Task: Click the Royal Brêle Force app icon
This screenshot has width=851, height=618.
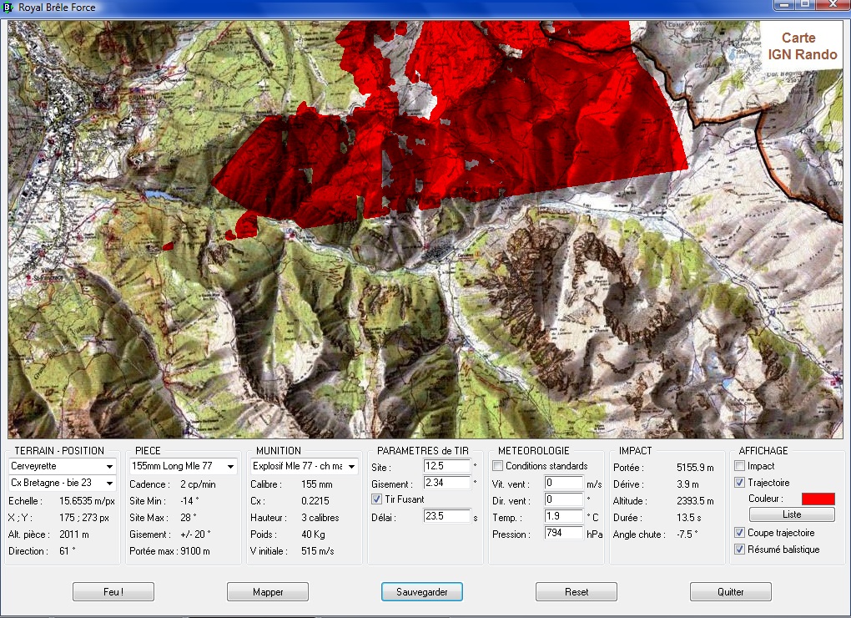Action: [8, 7]
